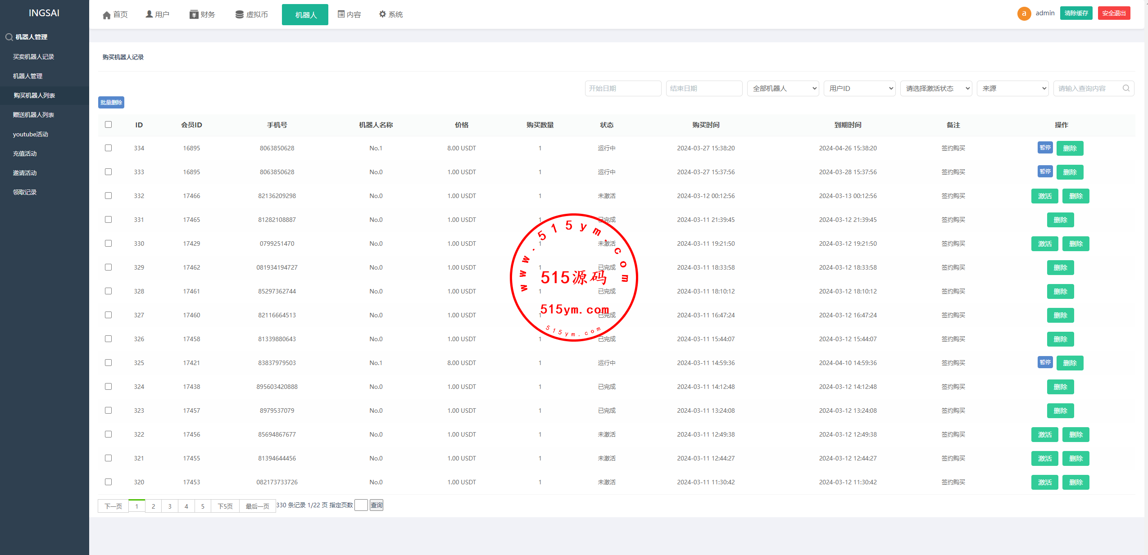Click the 开始日期 start date field
Viewport: 1148px width, 555px height.
[623, 89]
